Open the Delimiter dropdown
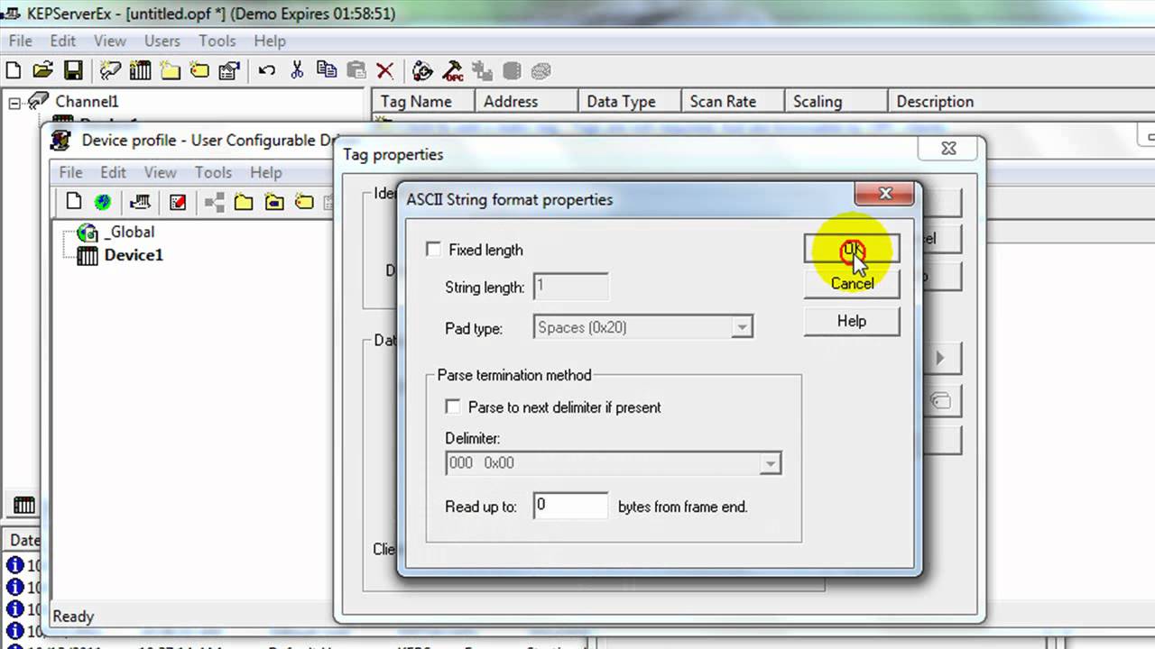This screenshot has width=1155, height=649. pos(770,463)
